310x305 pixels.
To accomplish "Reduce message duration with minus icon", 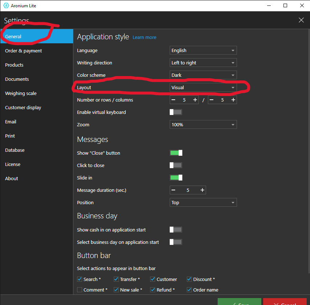I will point(174,190).
